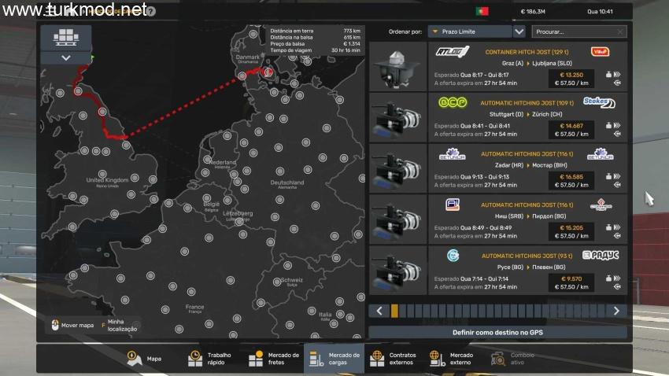Click weight icon in Graz to Ljubljana job
This screenshot has width=669, height=376.
[x=608, y=75]
